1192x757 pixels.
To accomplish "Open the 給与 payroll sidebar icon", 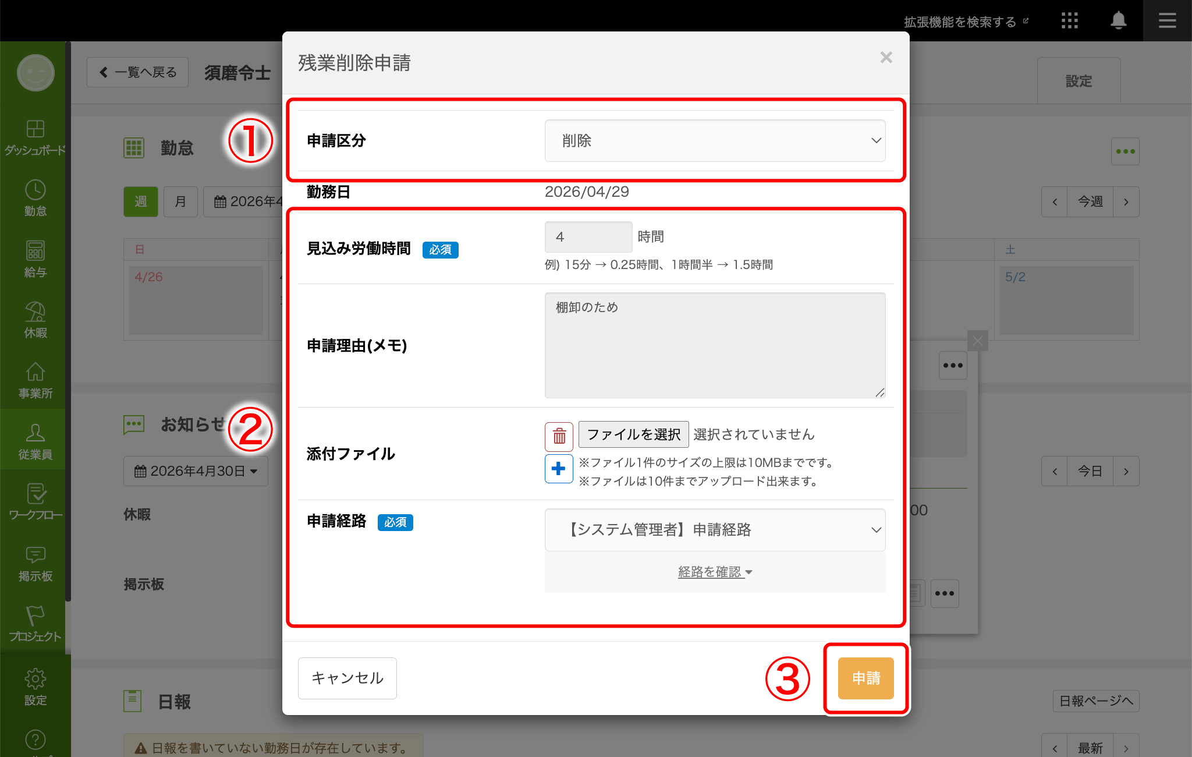I will 35,259.
